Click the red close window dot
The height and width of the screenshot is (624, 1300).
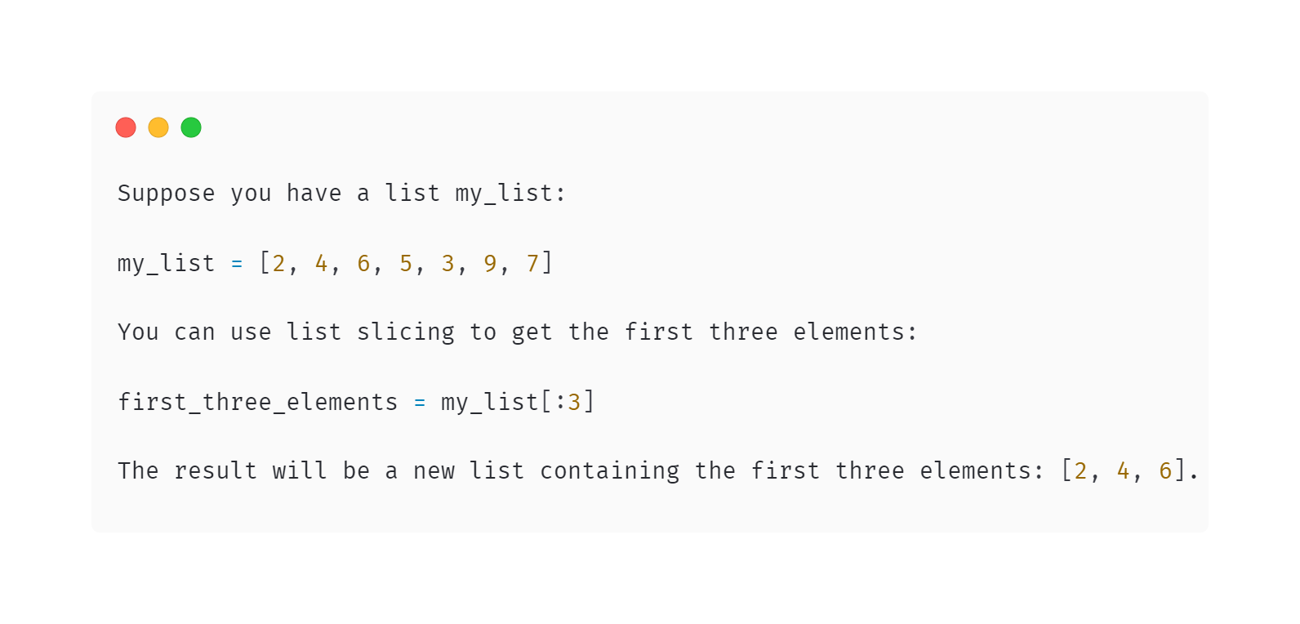[126, 127]
